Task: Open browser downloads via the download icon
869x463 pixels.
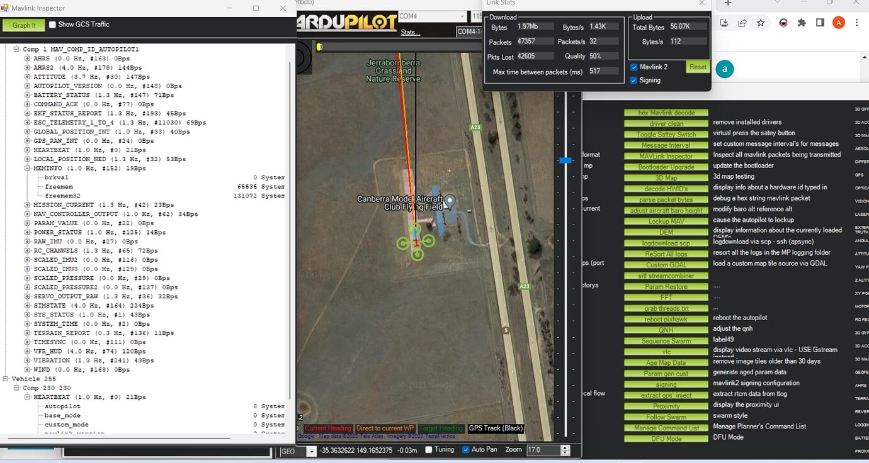Action: point(725,22)
